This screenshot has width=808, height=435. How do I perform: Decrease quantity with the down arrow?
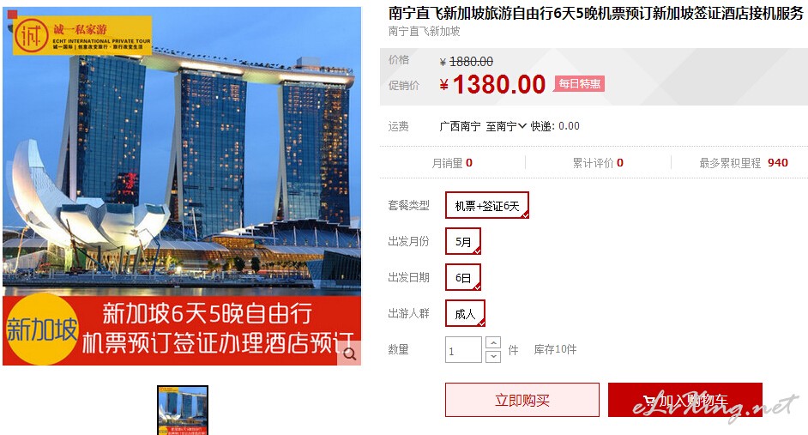click(493, 356)
